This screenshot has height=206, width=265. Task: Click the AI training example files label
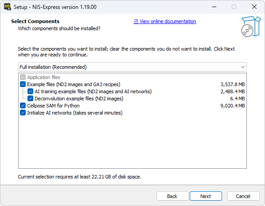(x=93, y=91)
